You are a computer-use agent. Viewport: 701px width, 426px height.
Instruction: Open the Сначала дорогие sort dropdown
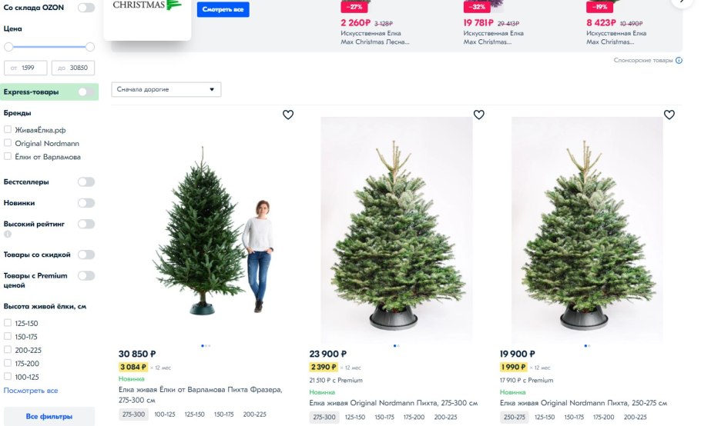pyautogui.click(x=166, y=89)
